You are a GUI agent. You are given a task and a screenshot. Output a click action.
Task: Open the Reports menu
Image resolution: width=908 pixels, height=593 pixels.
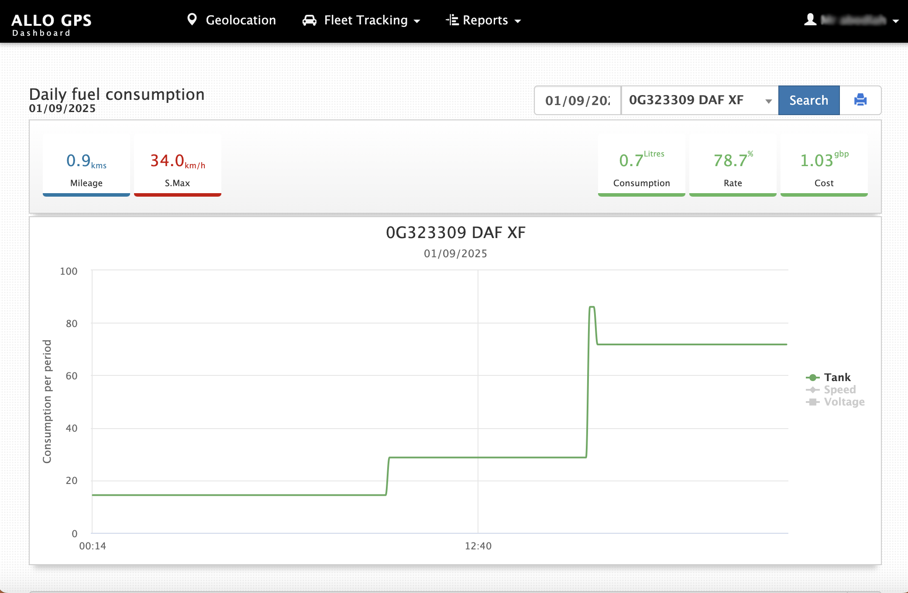[x=485, y=20]
